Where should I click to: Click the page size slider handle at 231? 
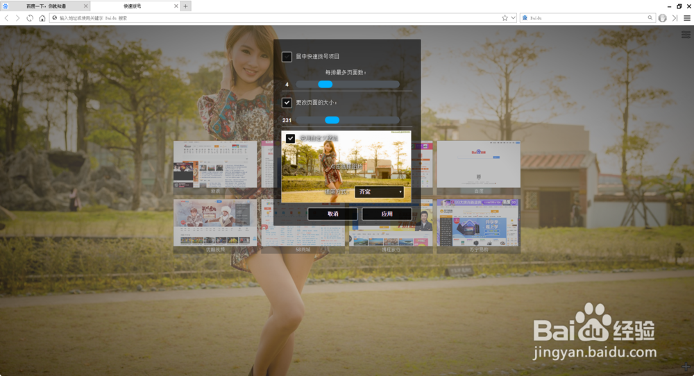(x=332, y=120)
